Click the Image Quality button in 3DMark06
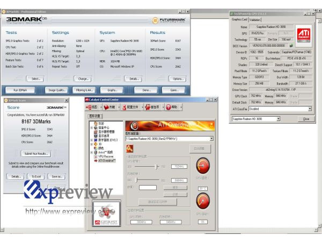Screen dimensions: 322x242 [x=57, y=90]
